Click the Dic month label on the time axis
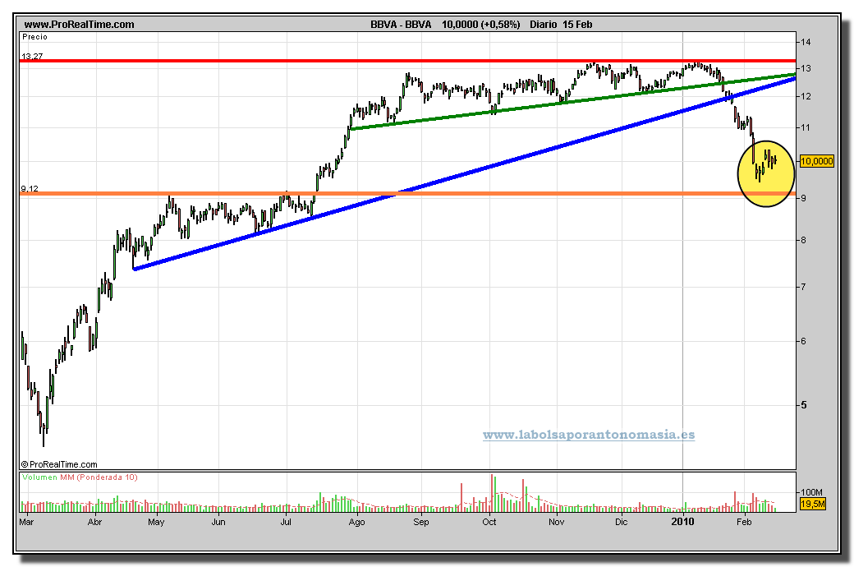Screen dimensions: 854x567 622,522
